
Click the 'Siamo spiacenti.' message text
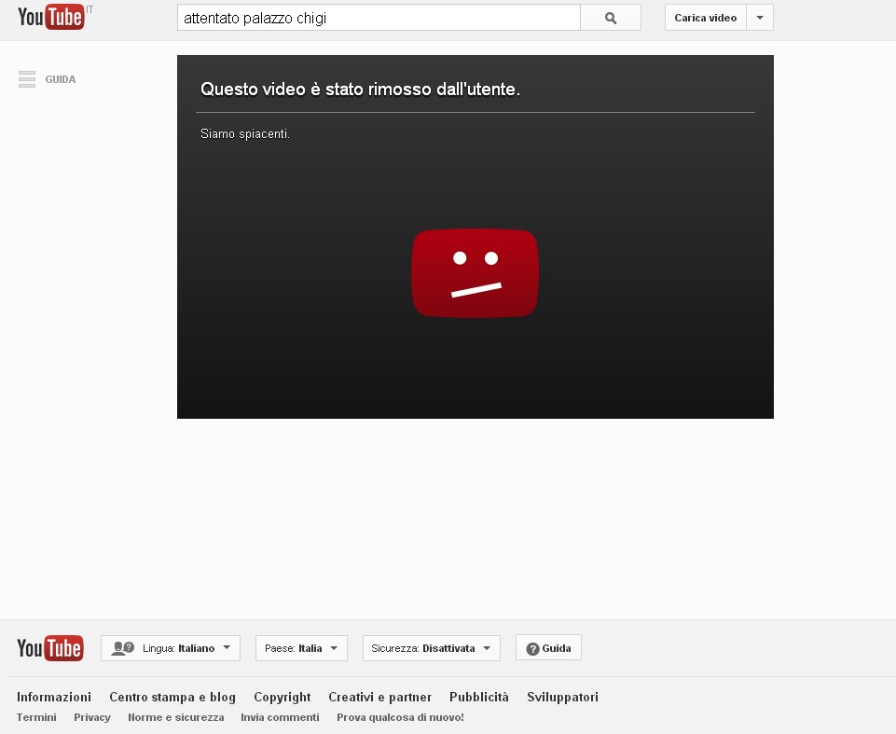245,133
